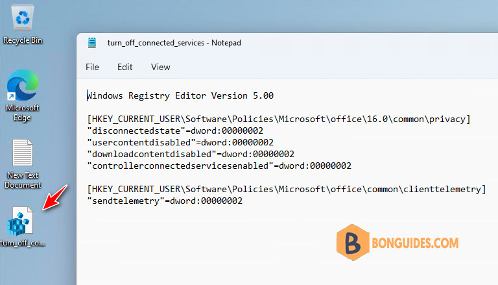Click the New Text Document label

click(23, 180)
